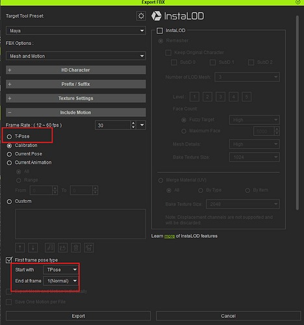Image resolution: width=304 pixels, height=325 pixels.
Task: Open End at frame 1(Normal) dropdown
Action: [61, 281]
